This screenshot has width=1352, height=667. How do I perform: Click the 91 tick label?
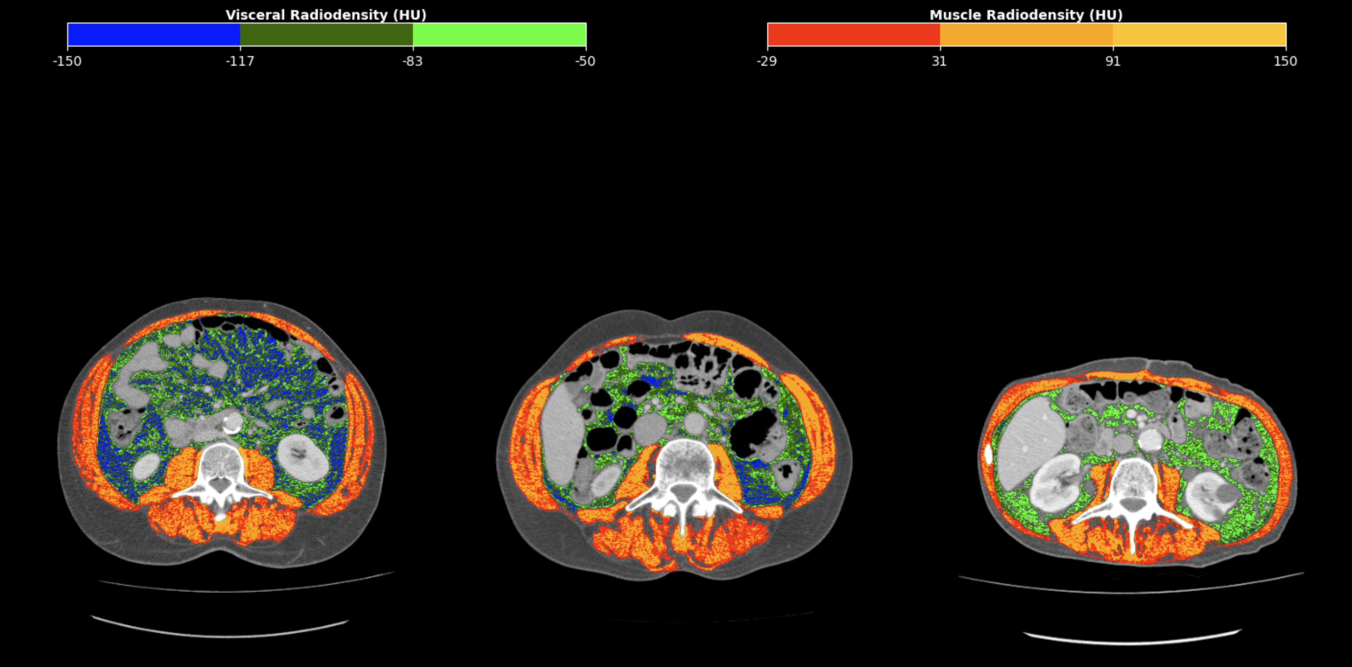pyautogui.click(x=1113, y=61)
